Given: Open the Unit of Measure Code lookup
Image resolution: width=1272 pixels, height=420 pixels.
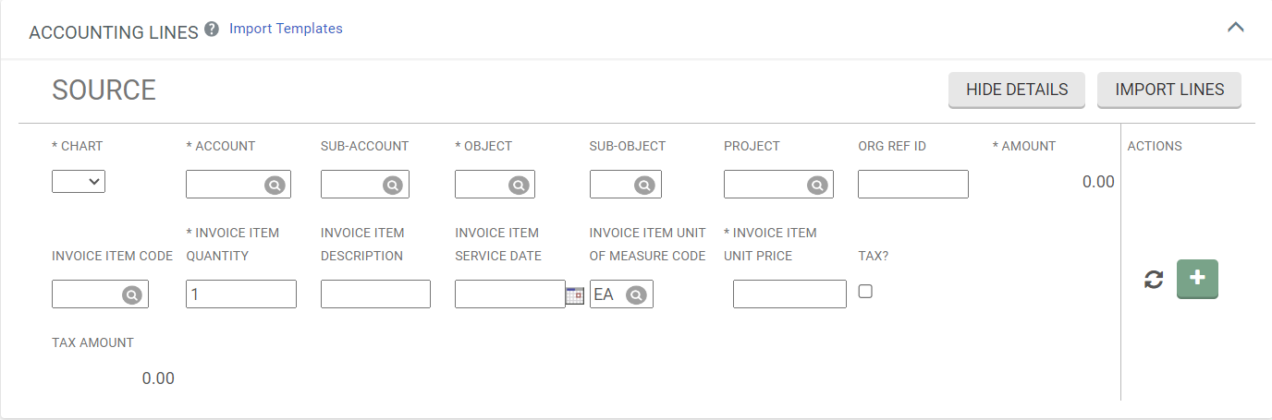Looking at the screenshot, I should coord(636,294).
